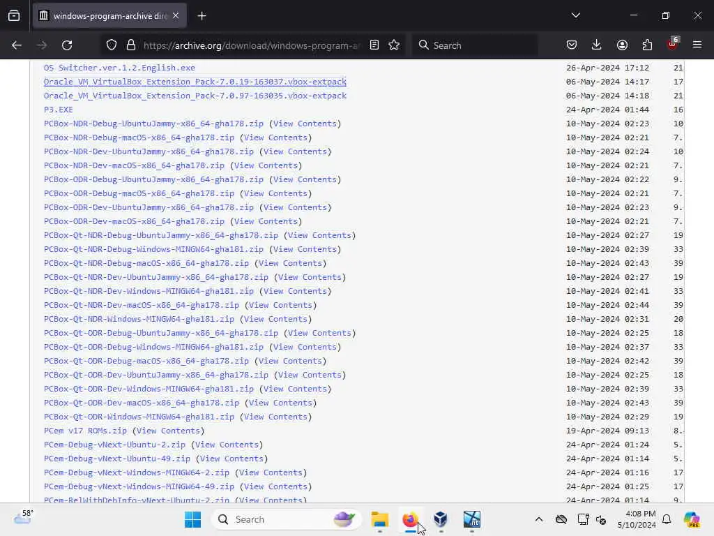Image resolution: width=714 pixels, height=536 pixels.
Task: View contents of PCBox-ODR-Dev-UbuntuJammy zip
Action: pyautogui.click(x=295, y=207)
